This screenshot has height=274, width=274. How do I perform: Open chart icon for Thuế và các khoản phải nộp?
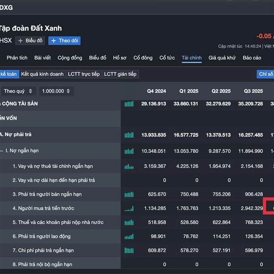click(129, 222)
